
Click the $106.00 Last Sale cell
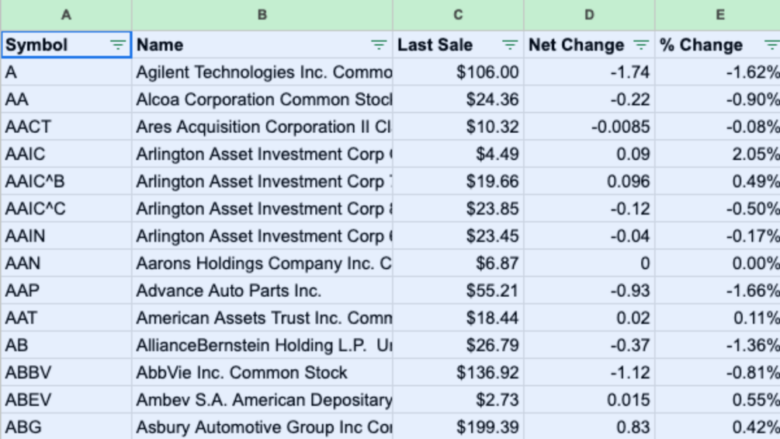(458, 72)
